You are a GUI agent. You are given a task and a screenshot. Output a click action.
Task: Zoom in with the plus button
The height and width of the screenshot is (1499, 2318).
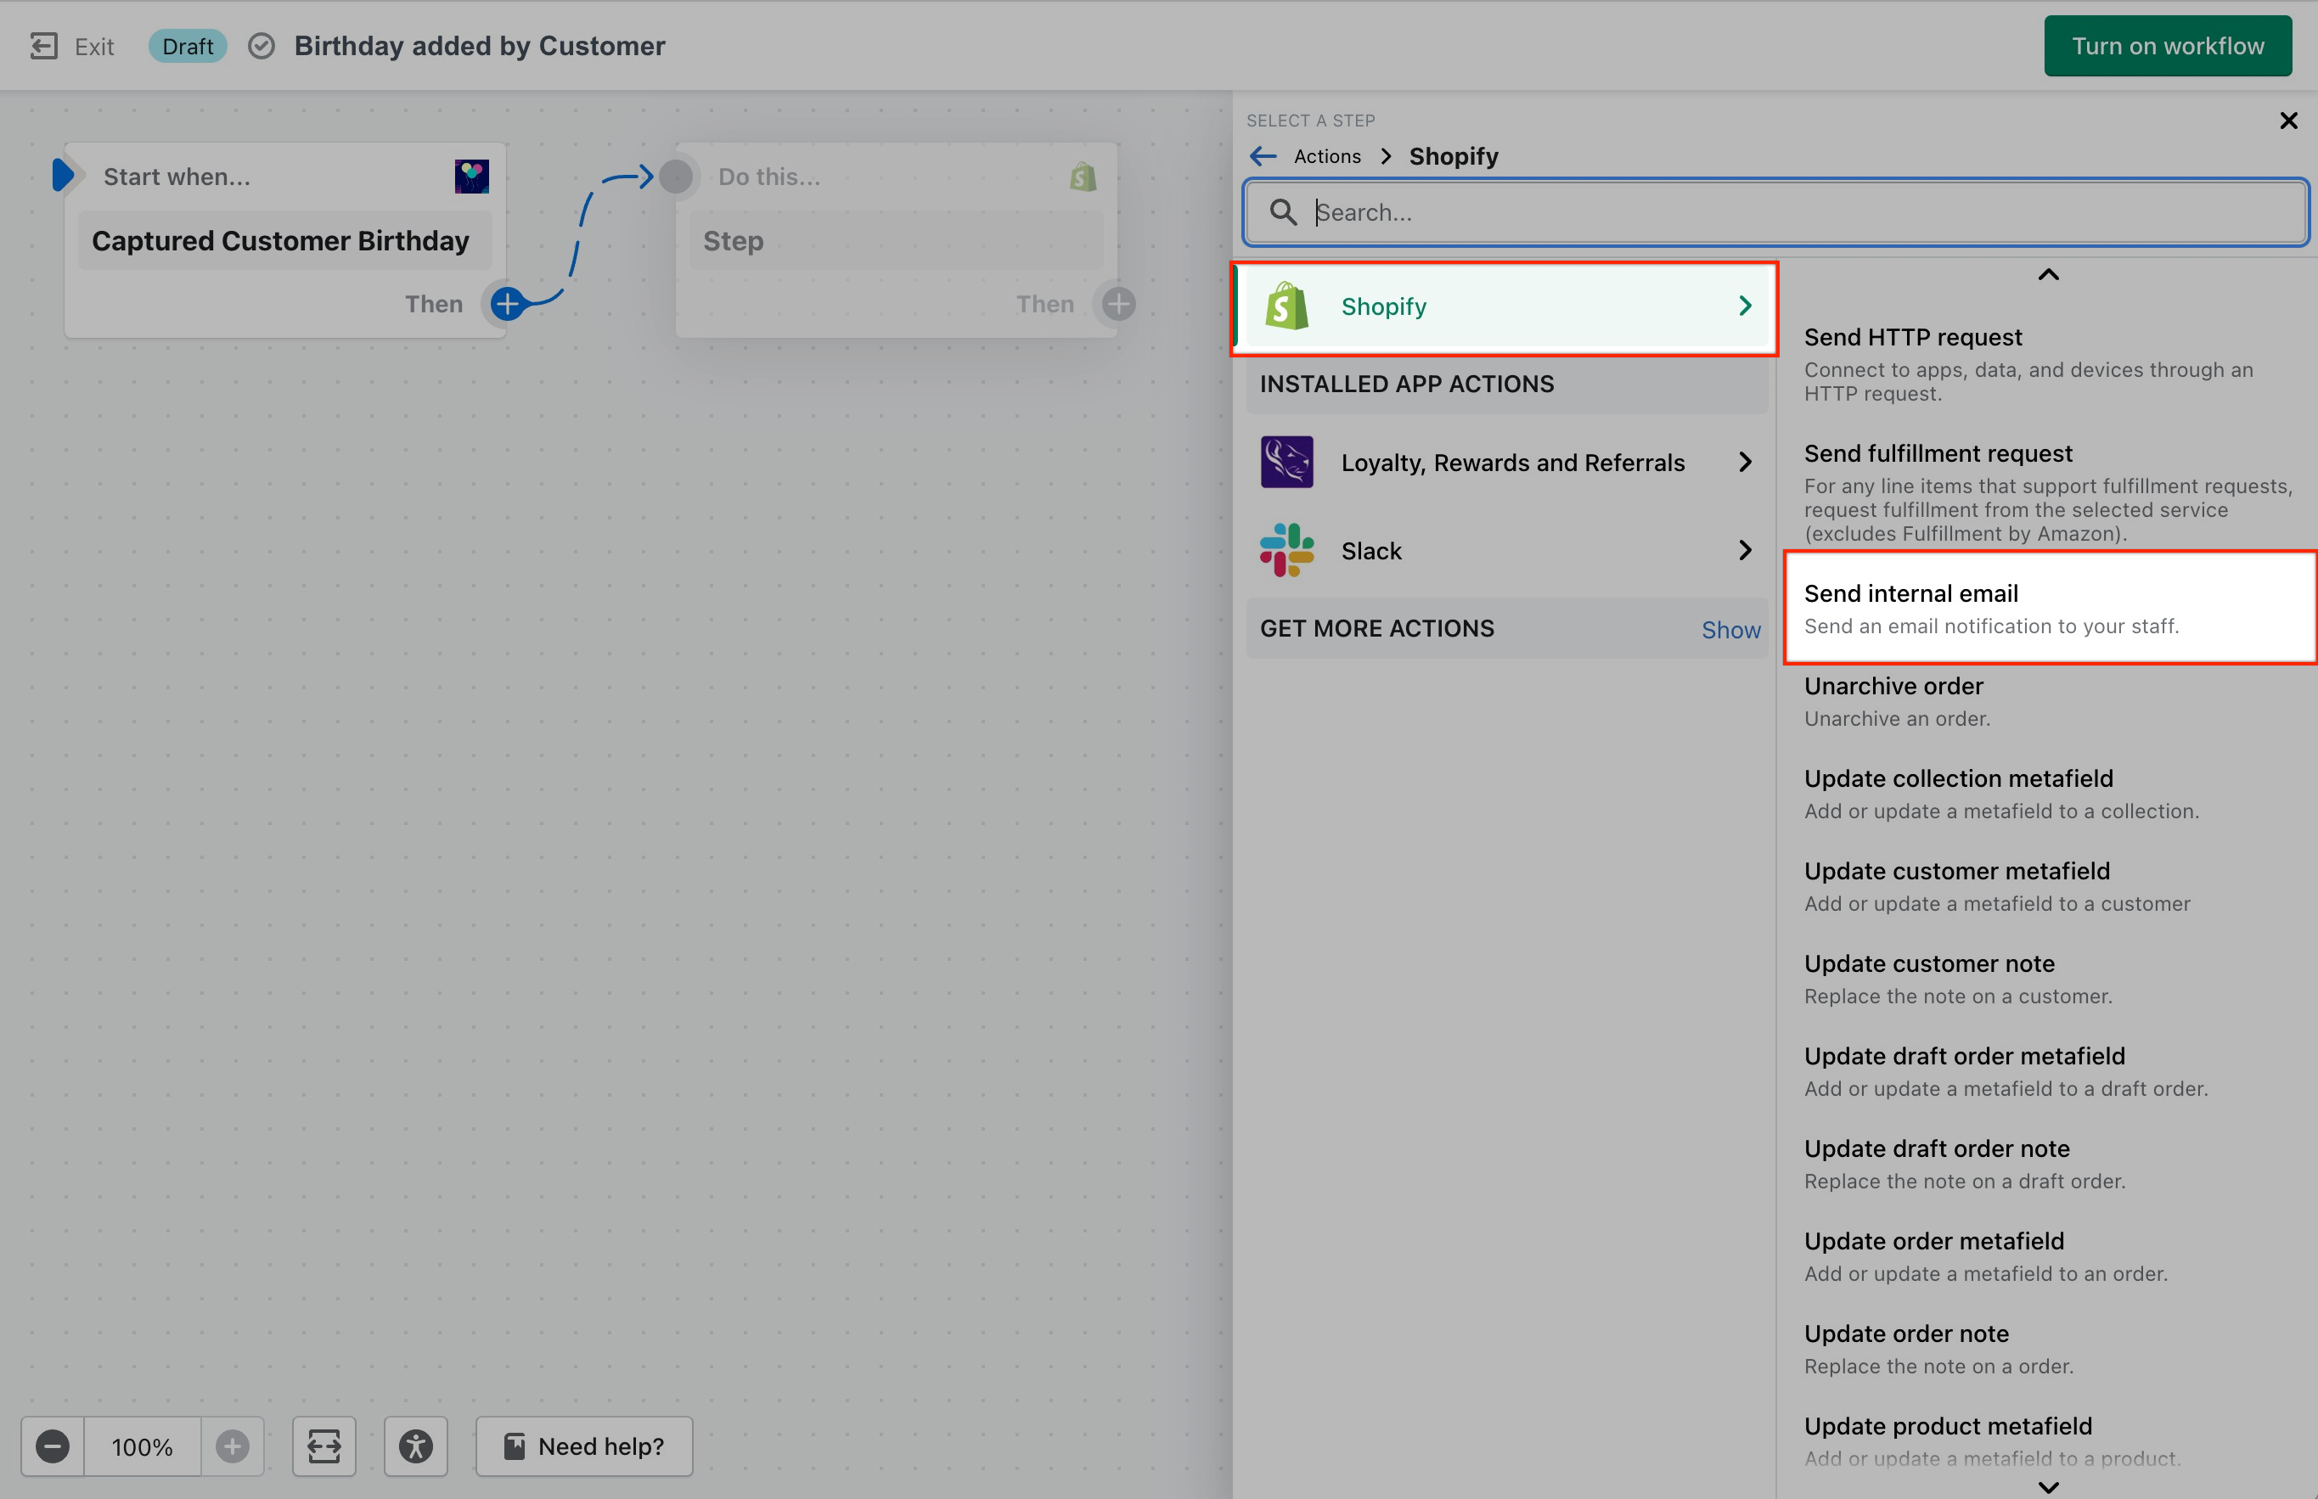[232, 1446]
